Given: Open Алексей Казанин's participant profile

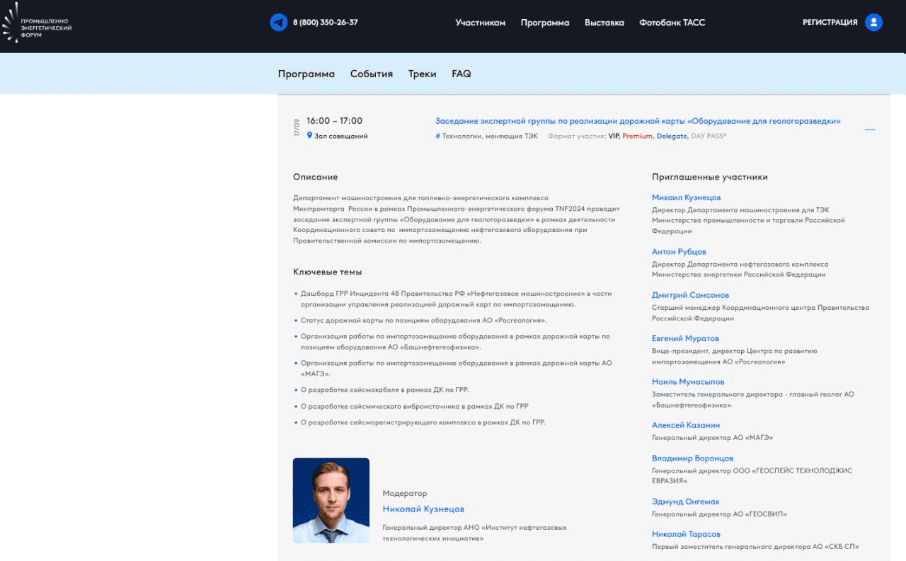Looking at the screenshot, I should (x=686, y=425).
